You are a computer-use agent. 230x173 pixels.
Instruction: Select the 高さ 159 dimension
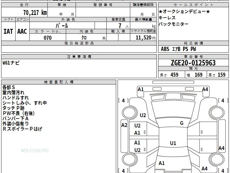coord(217,75)
